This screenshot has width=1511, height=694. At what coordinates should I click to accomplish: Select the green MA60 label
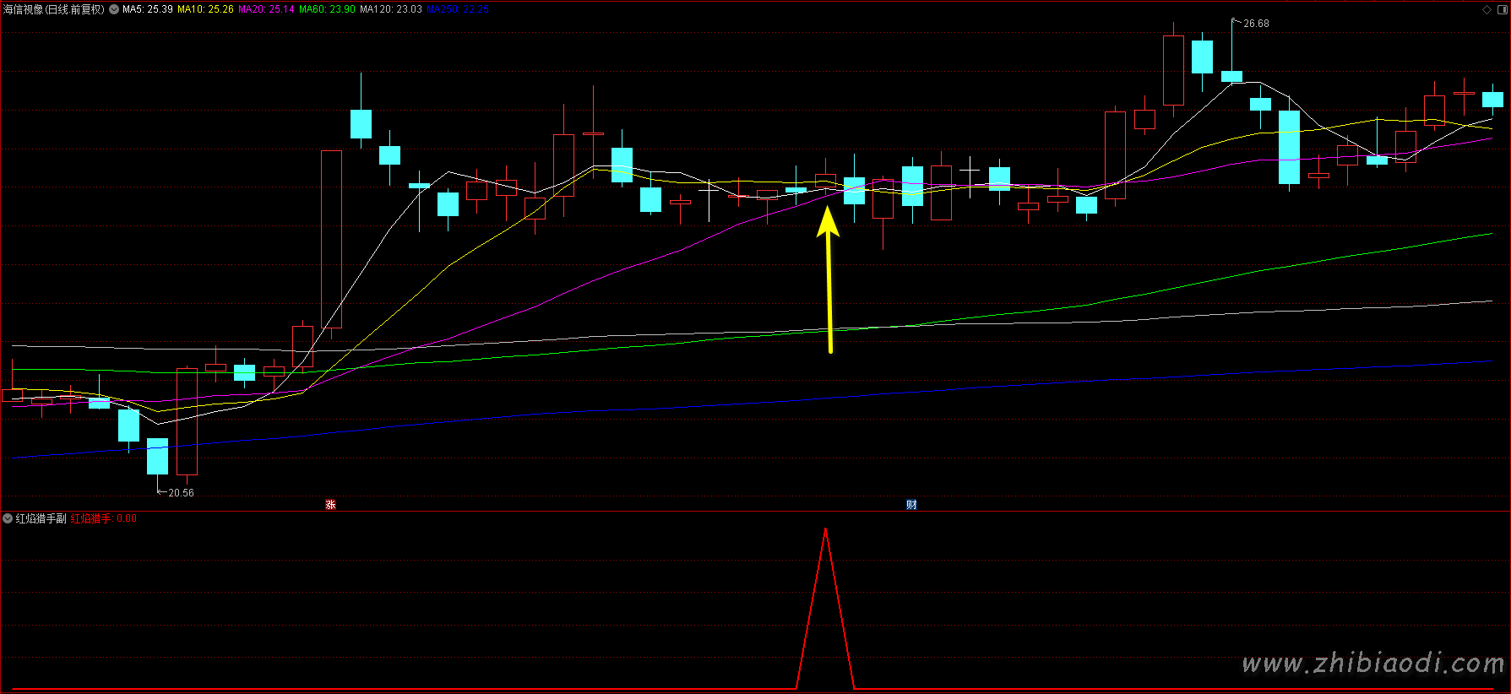click(x=327, y=9)
